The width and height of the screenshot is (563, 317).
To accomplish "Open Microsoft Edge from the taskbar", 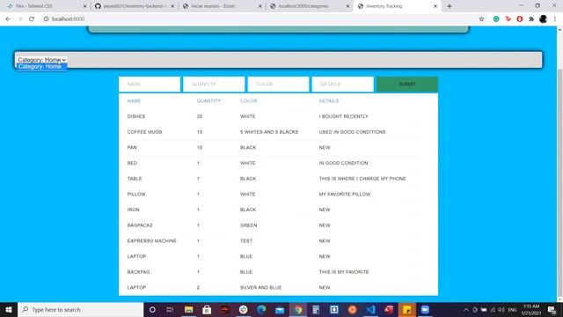I will (261, 309).
